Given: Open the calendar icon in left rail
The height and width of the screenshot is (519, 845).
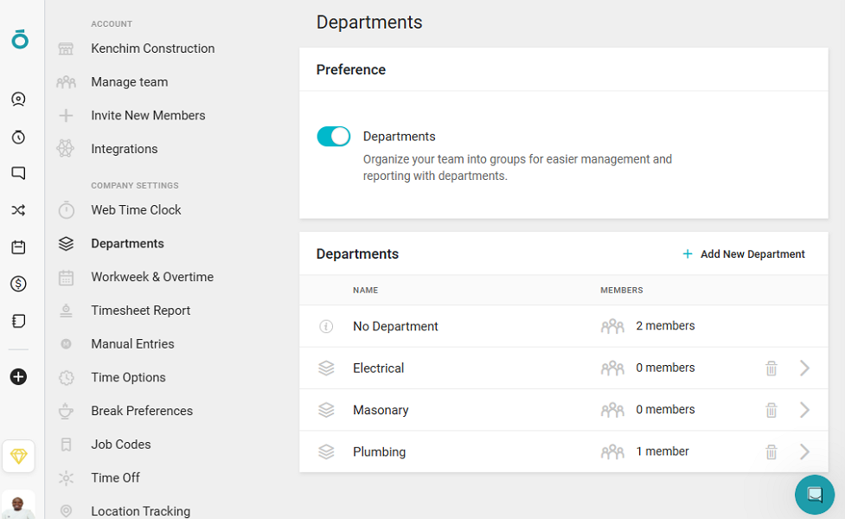Looking at the screenshot, I should pos(18,247).
